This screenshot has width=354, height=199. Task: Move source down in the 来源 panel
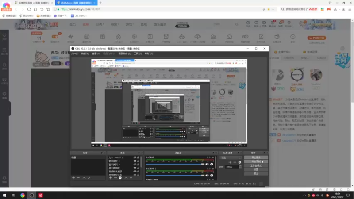131,178
